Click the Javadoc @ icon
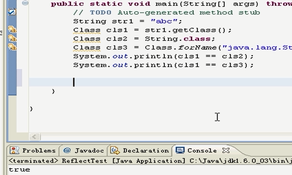The height and width of the screenshot is (175, 292). 67,150
